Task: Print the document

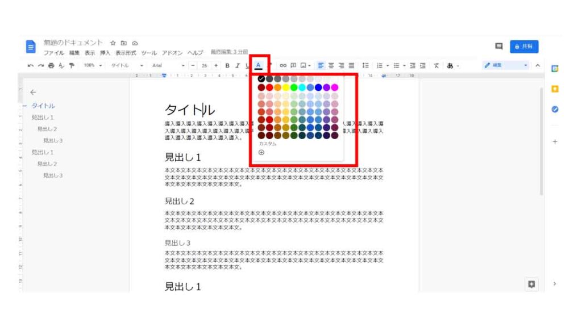Action: click(x=51, y=66)
